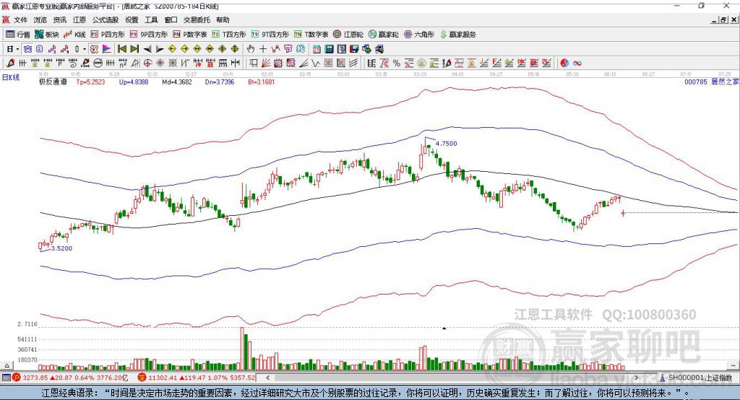Click the save floppy disk icon
Image resolution: width=740 pixels, height=400 pixels.
tap(354, 49)
